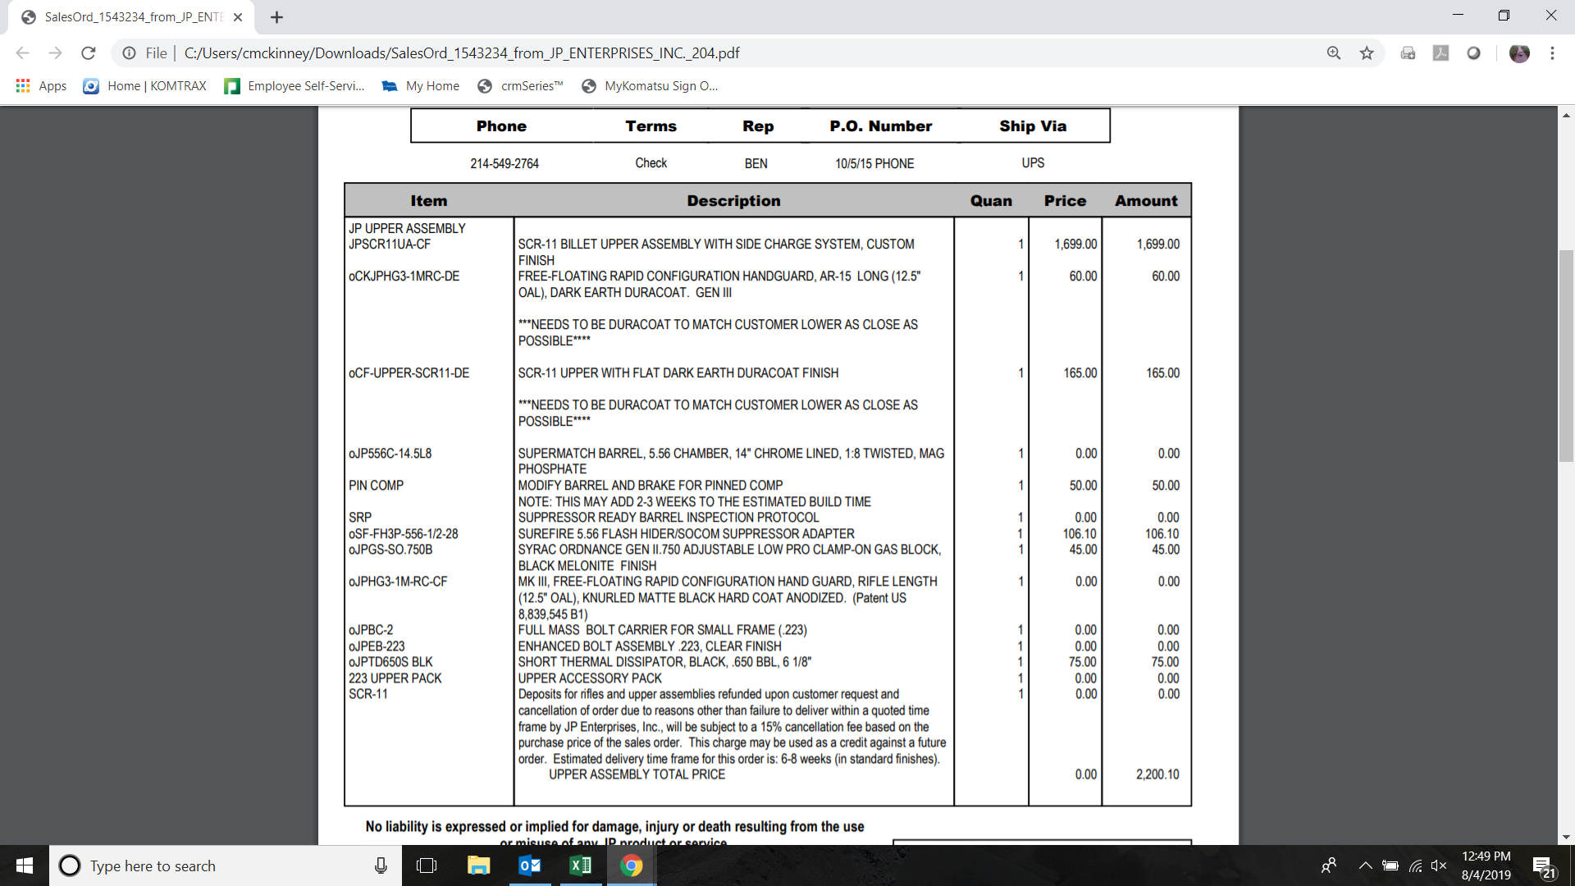Screen dimensions: 1575x886
Task: Click the total amount 2,200.10
Action: [x=1157, y=774]
